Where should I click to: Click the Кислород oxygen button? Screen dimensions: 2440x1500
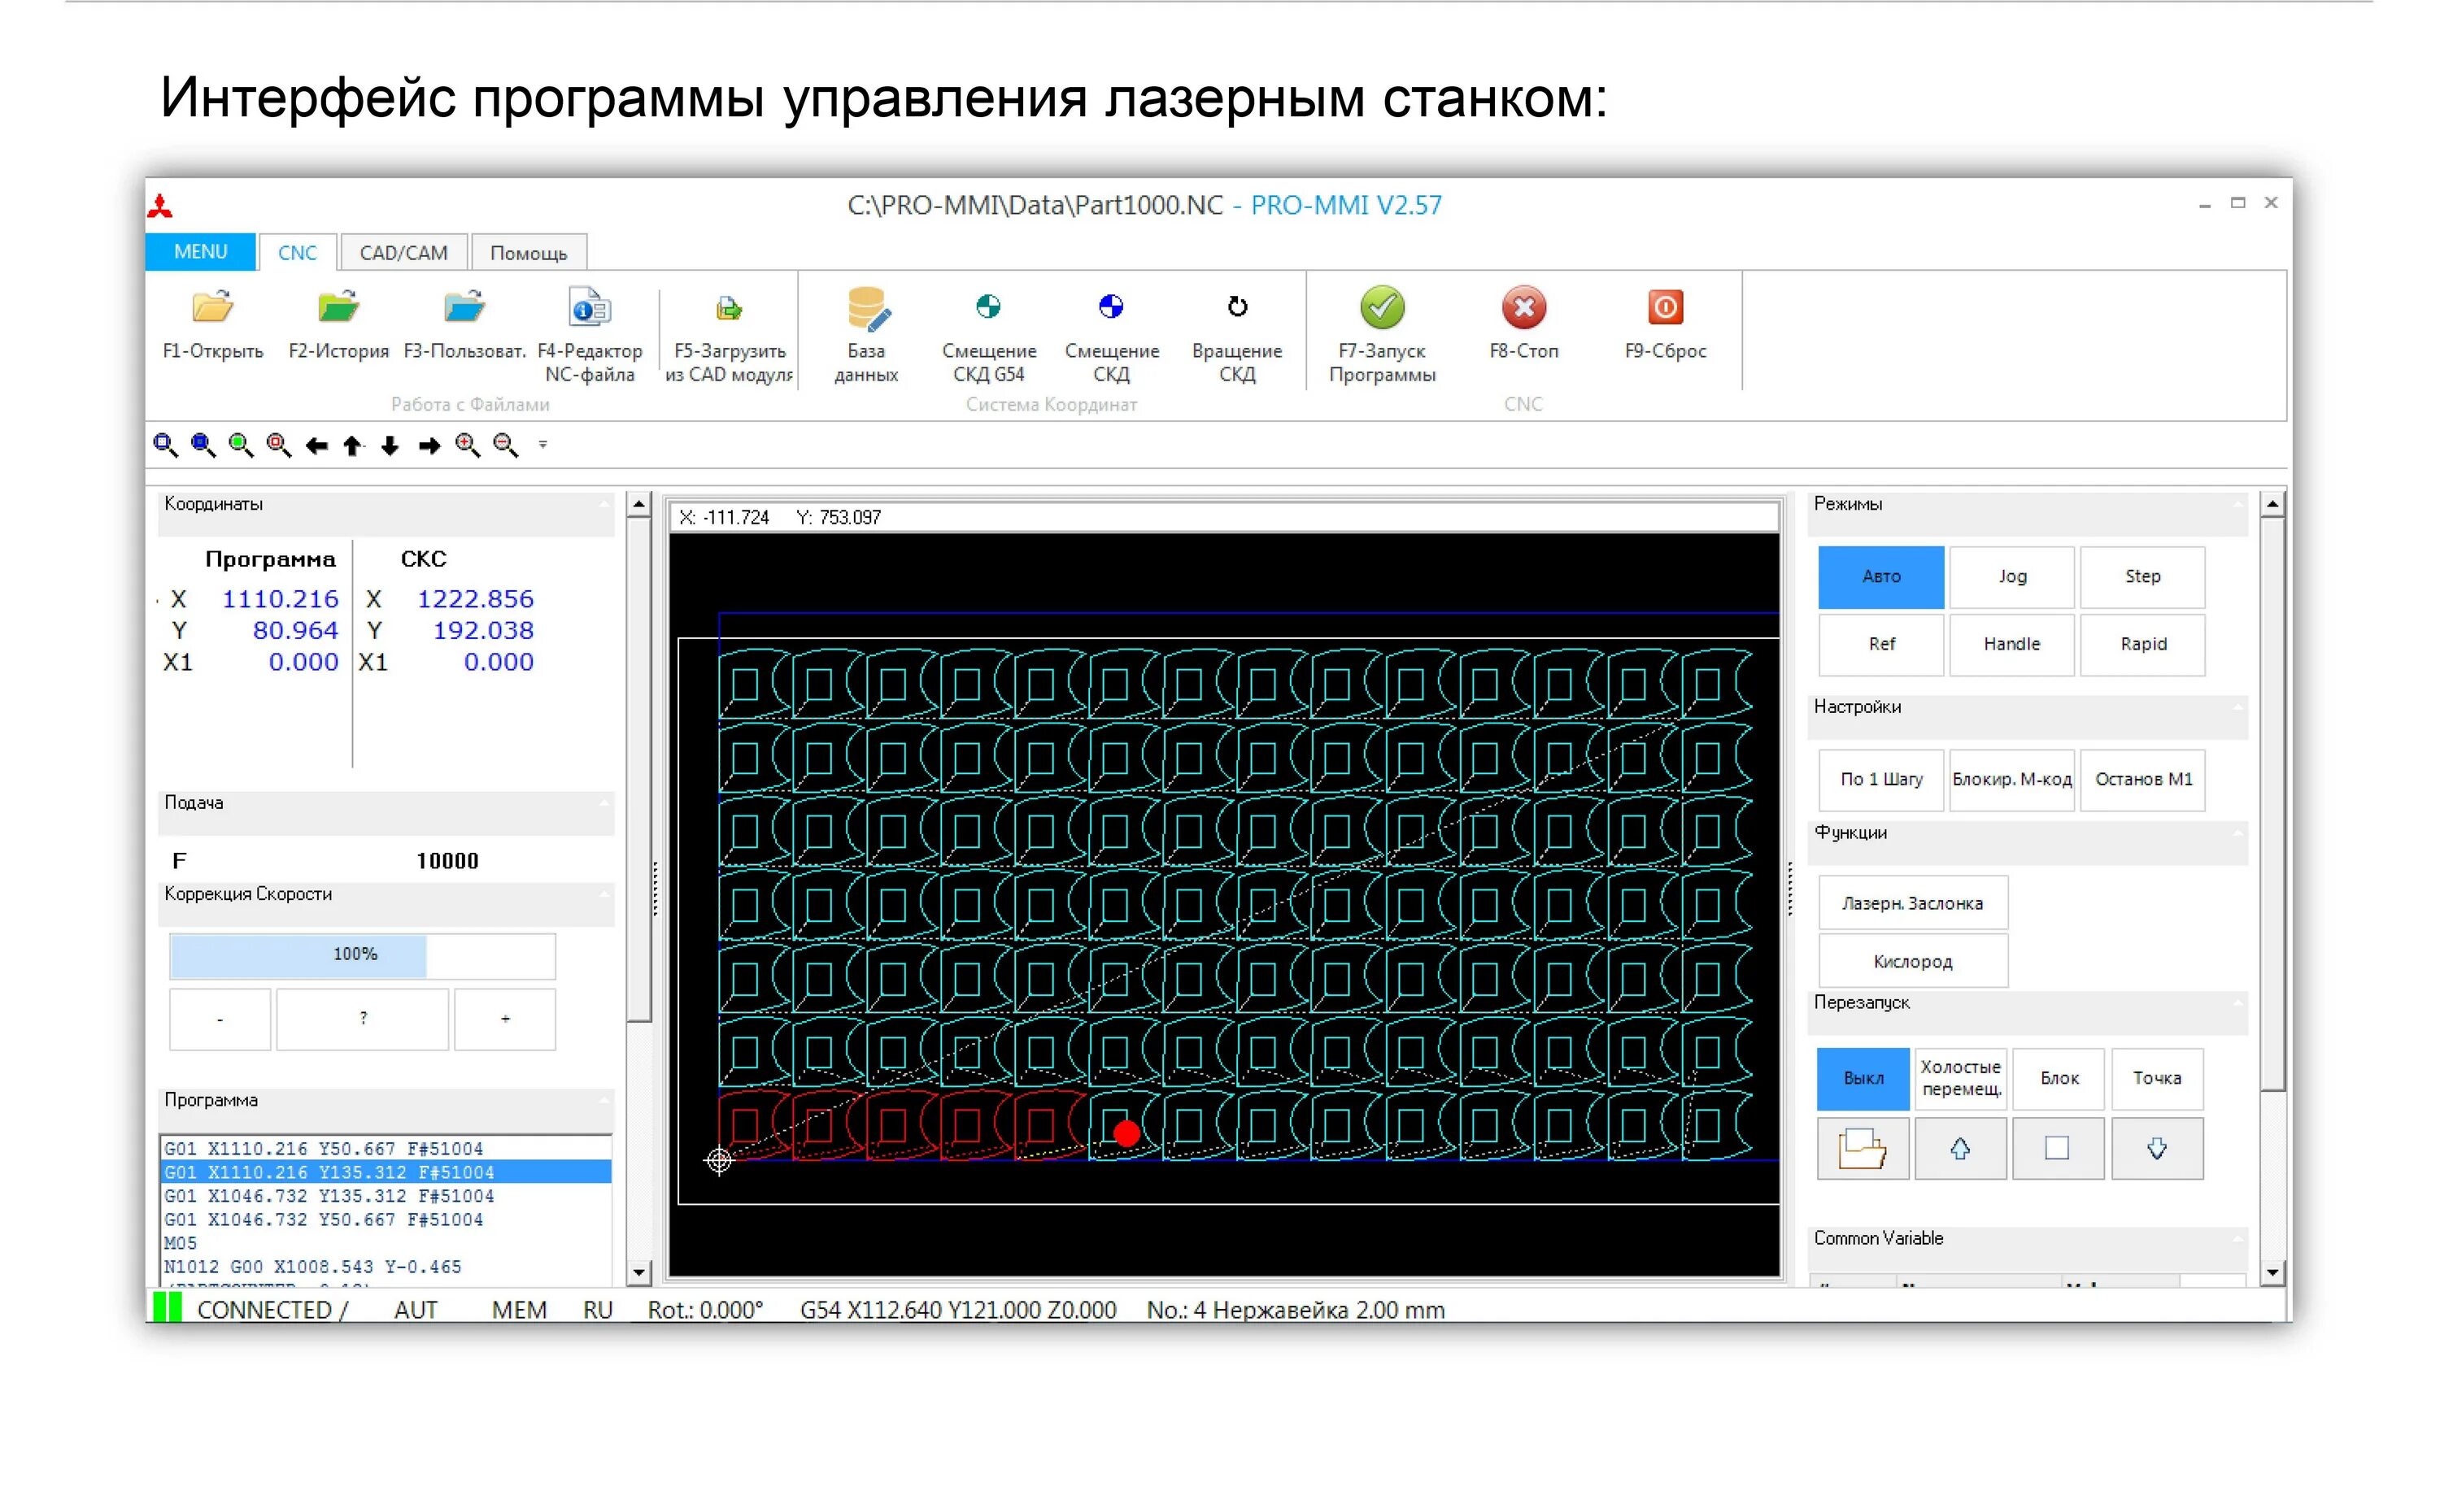[x=1912, y=961]
